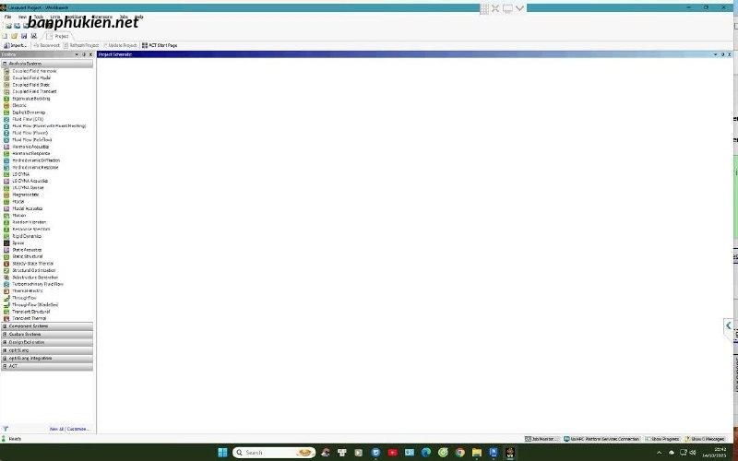738x461 pixels.
Task: Click the Import toolbar icon
Action: tap(16, 45)
